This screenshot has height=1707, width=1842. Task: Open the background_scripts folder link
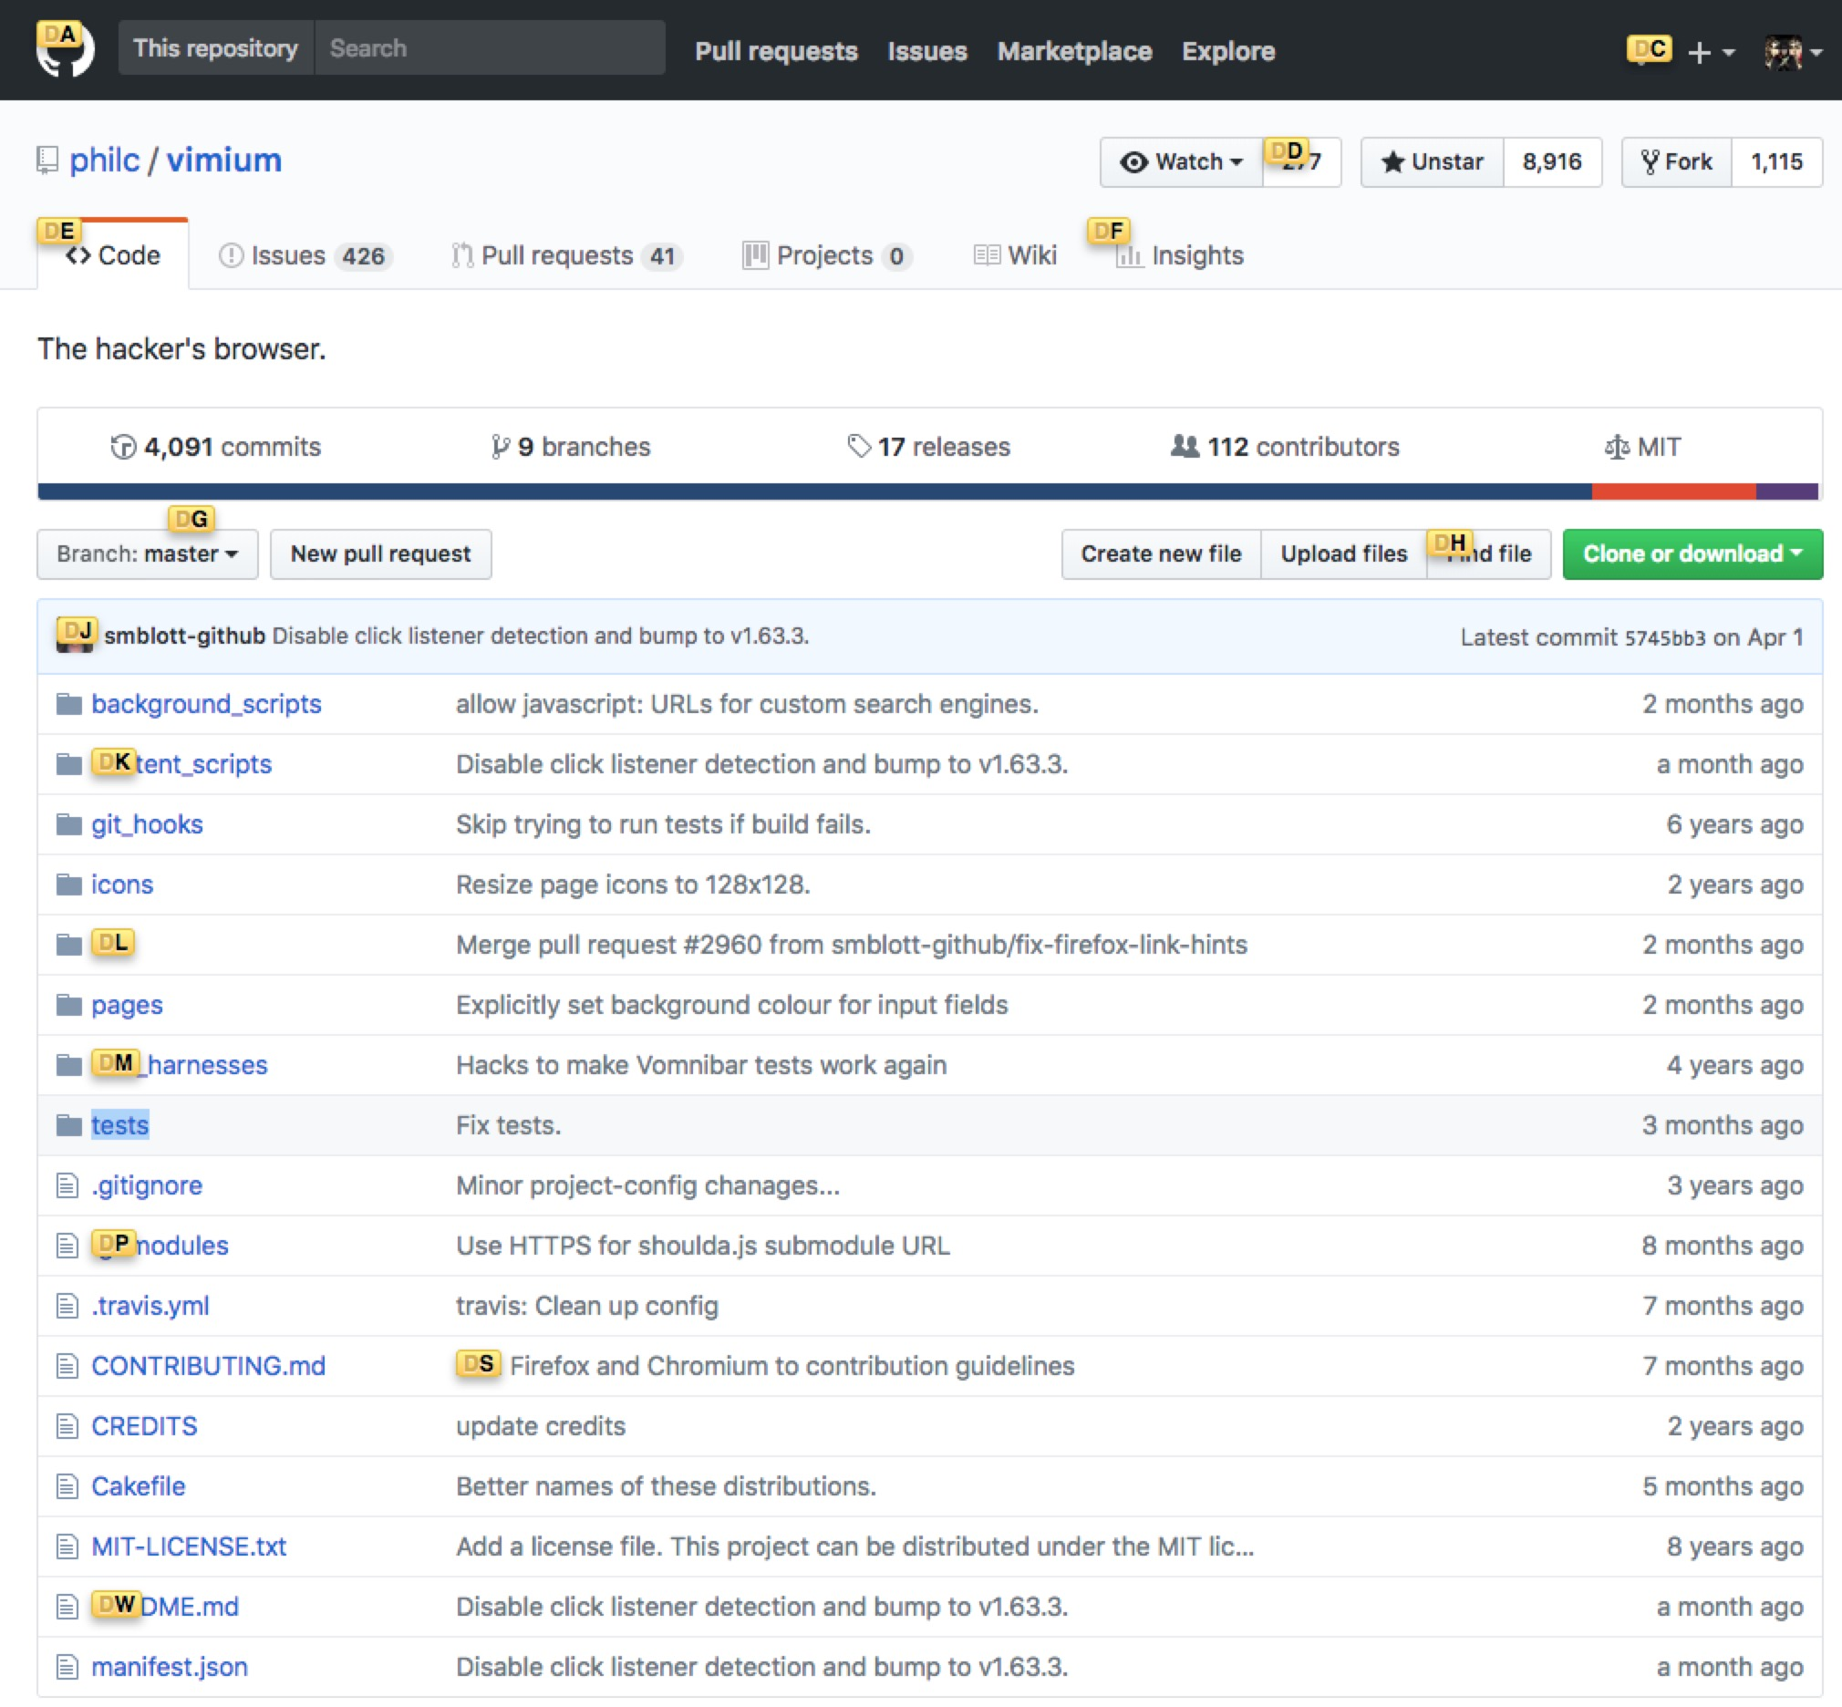[x=206, y=705]
